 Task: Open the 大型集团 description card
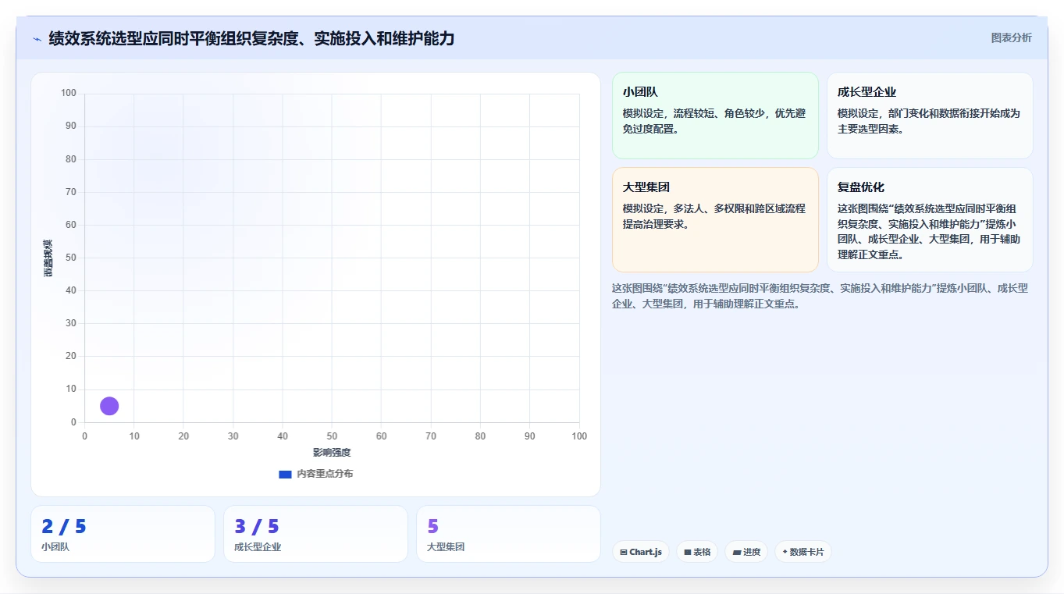pos(715,219)
